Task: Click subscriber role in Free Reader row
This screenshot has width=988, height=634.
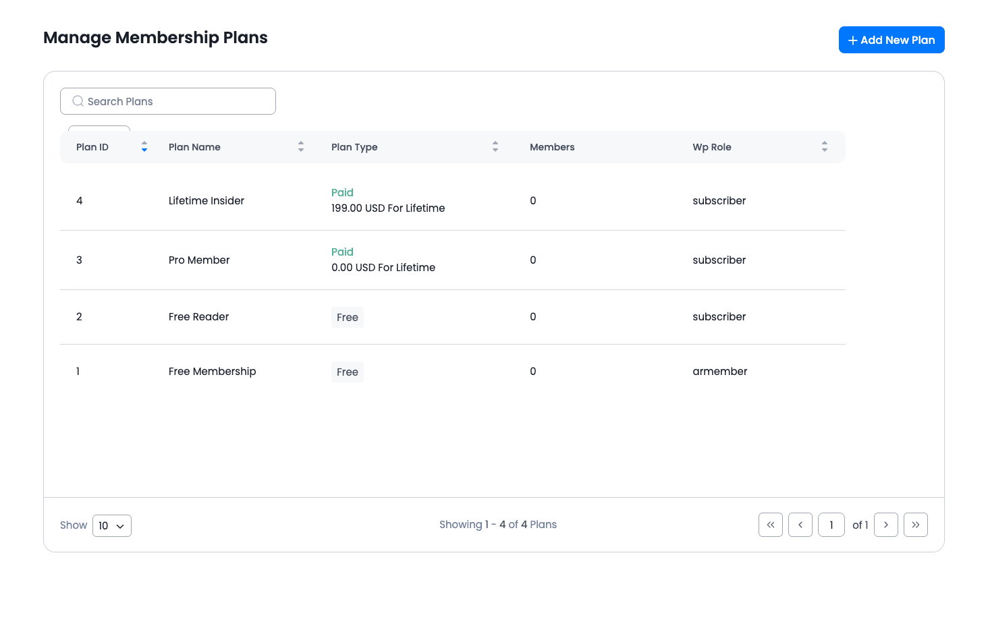Action: tap(719, 316)
